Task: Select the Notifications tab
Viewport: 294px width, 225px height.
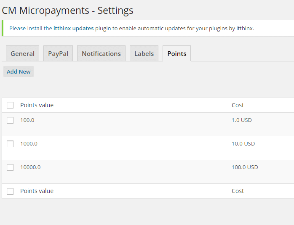Action: [101, 53]
